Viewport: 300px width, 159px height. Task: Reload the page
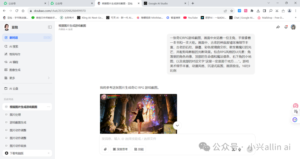pyautogui.click(x=17, y=11)
